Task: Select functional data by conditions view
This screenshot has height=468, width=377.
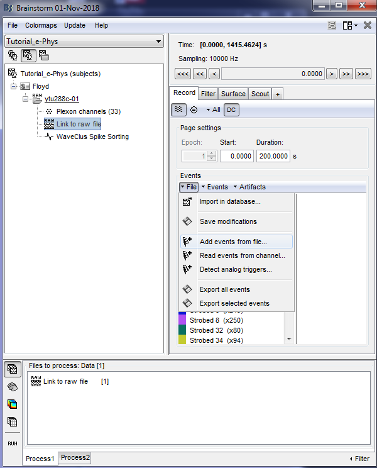Action: point(43,55)
